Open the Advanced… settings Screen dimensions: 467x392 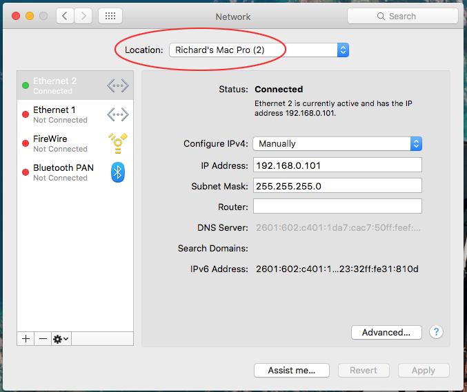coord(386,332)
